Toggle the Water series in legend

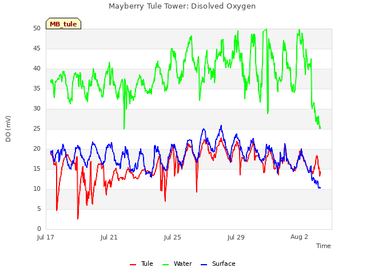tap(177, 264)
